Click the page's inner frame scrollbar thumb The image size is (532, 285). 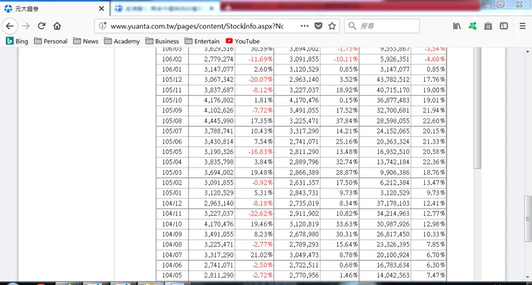477,108
